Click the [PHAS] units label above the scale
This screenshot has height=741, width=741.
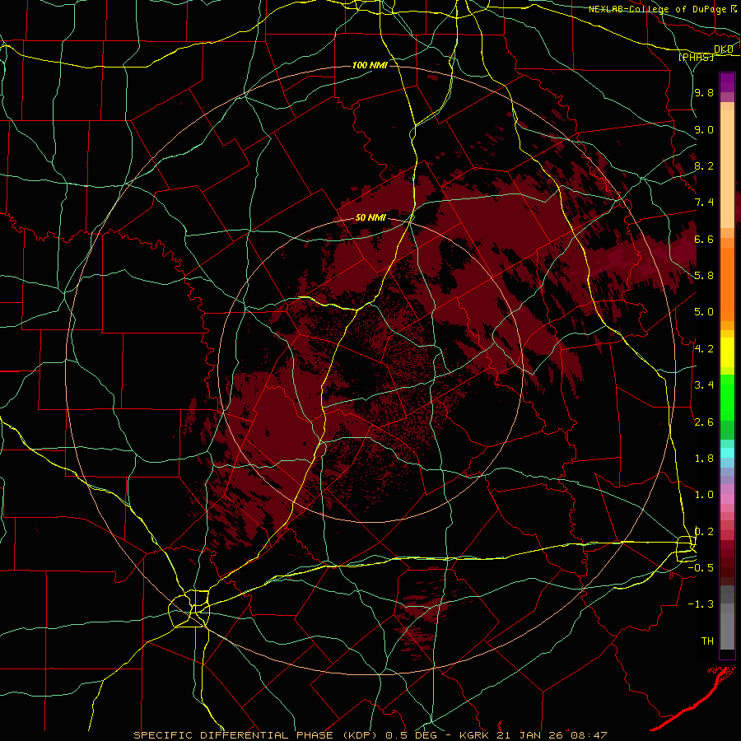point(696,57)
